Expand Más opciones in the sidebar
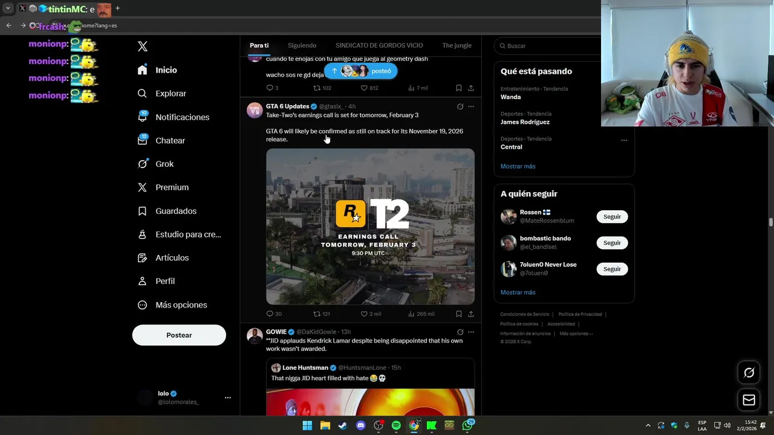 point(172,305)
